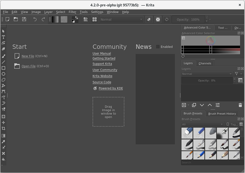Select the Line tool
This screenshot has width=245, height=173.
pos(3,62)
